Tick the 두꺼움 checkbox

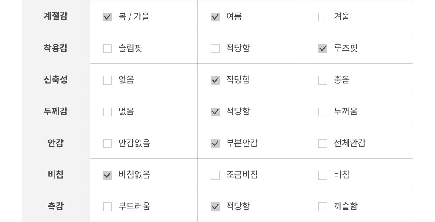(323, 112)
